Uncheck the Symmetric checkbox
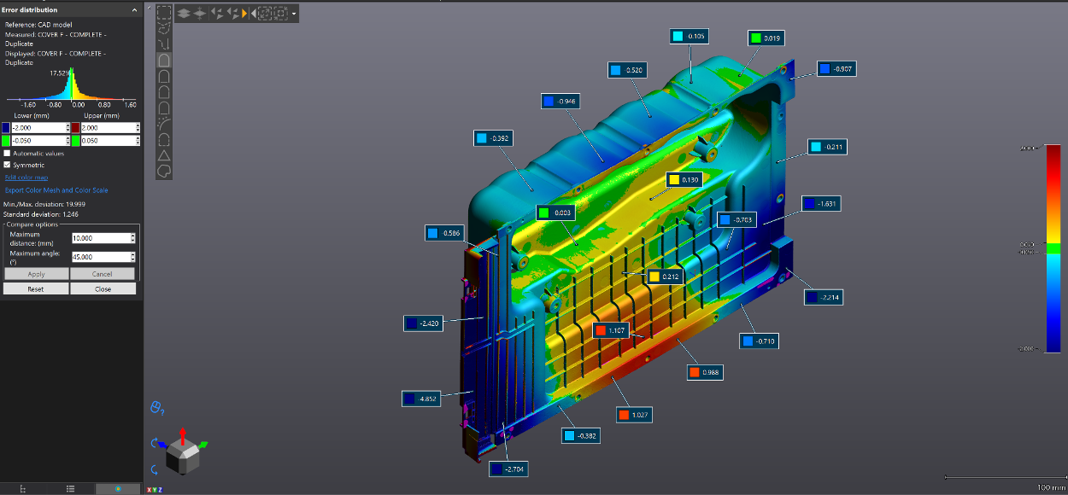The image size is (1068, 495). pyautogui.click(x=8, y=165)
